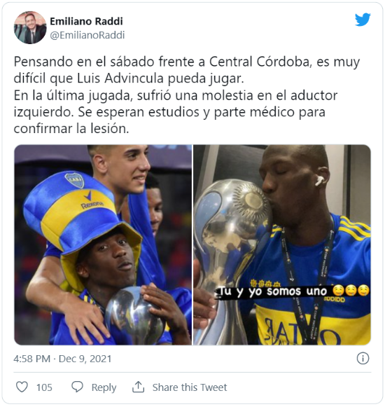Open left photo with Boca hat

click(103, 244)
